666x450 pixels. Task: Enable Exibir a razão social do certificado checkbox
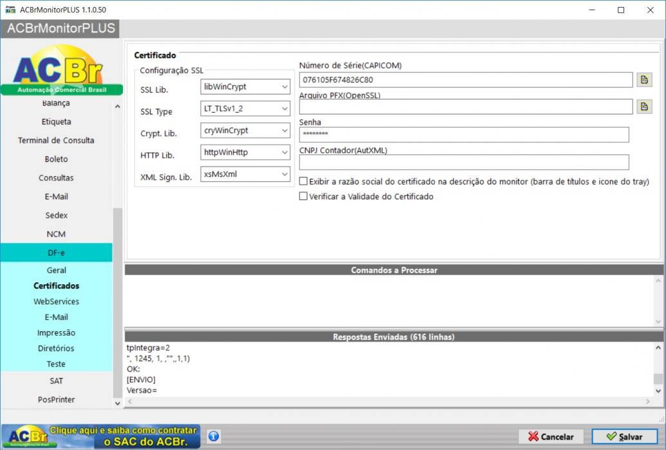pos(303,181)
